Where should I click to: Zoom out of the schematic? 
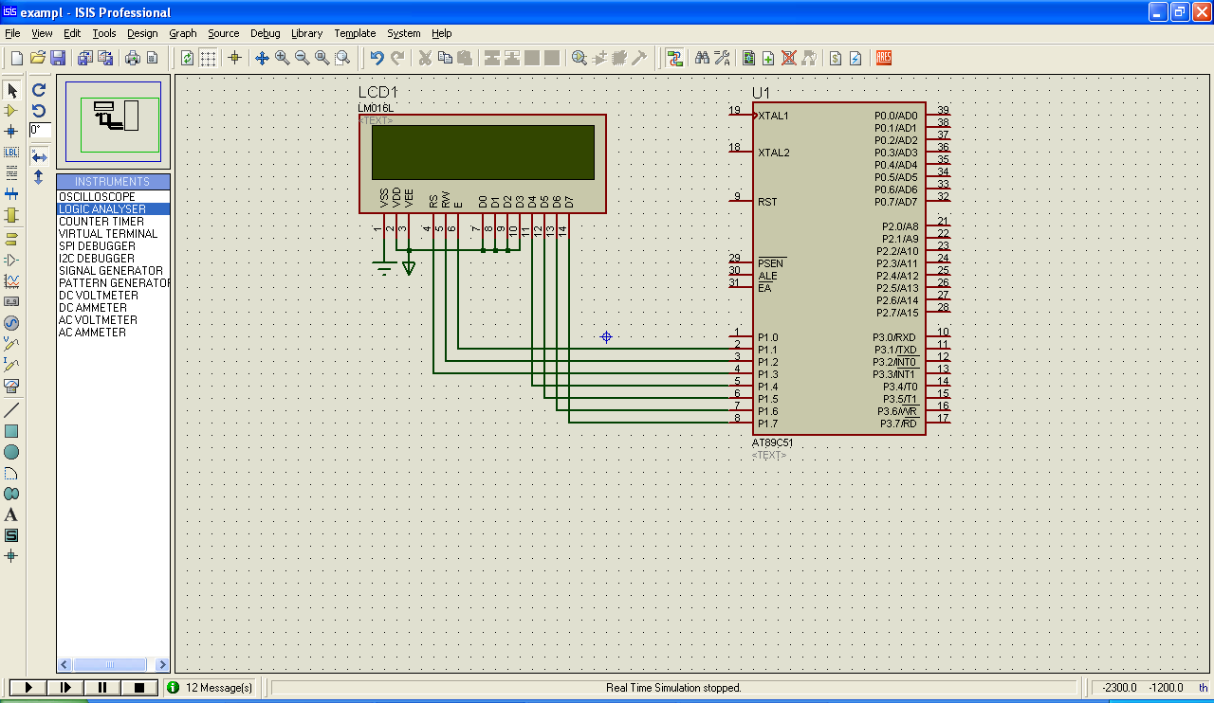coord(302,58)
